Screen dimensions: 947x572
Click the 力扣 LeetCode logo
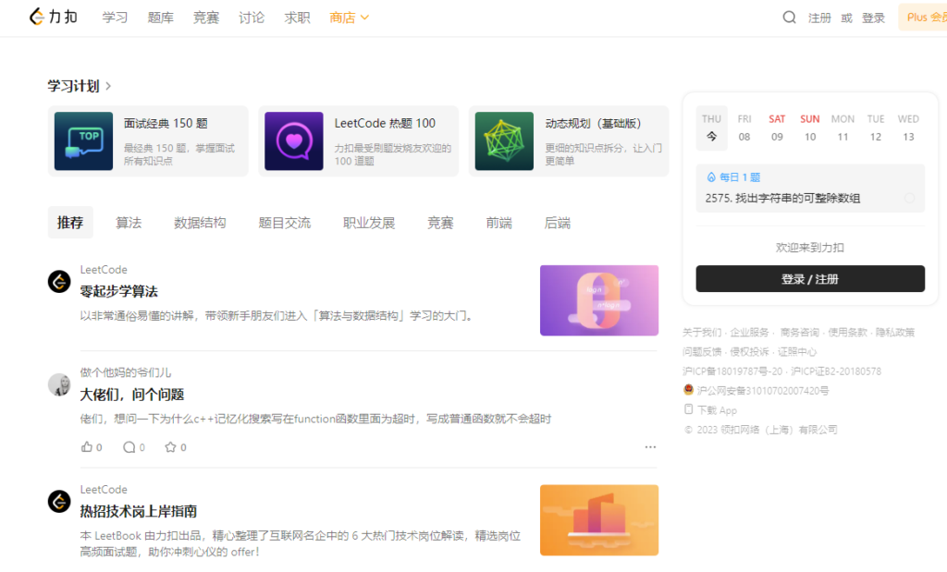coord(53,17)
